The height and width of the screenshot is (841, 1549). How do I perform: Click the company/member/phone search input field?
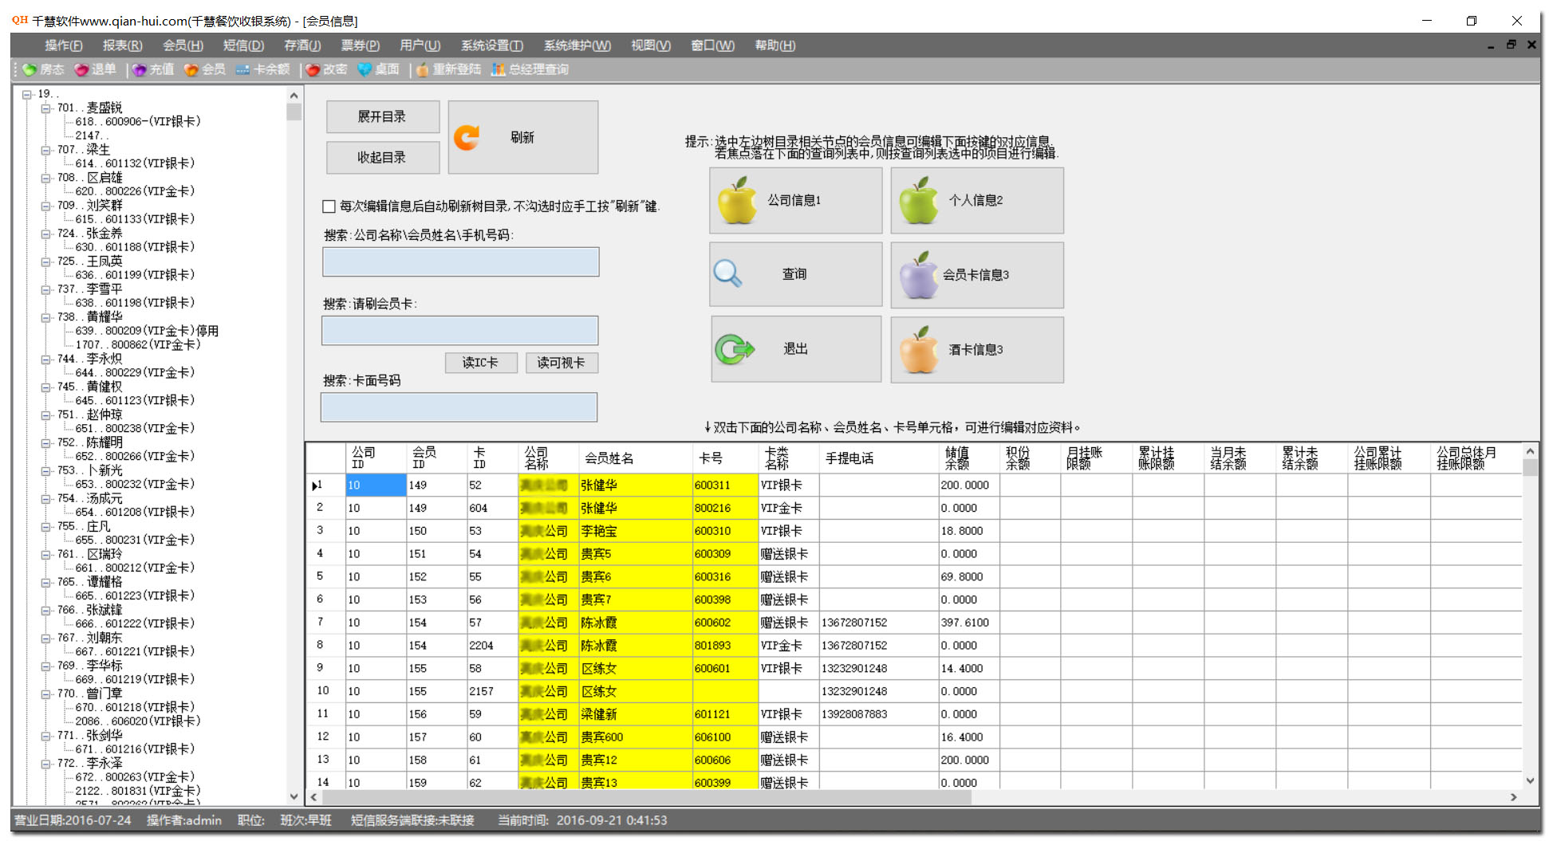[460, 262]
